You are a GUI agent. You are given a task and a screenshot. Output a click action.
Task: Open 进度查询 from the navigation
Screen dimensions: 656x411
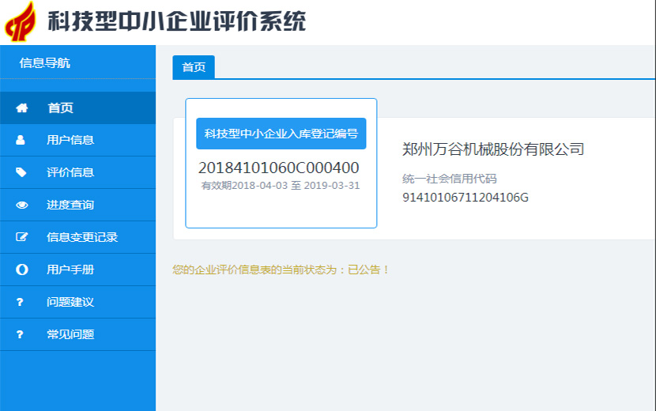(70, 205)
